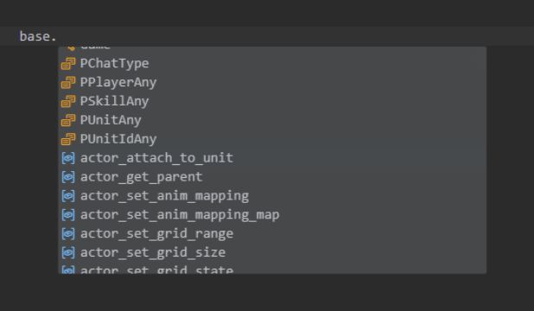Select the actor_get_parent suggestion
Image resolution: width=534 pixels, height=311 pixels.
pyautogui.click(x=272, y=177)
